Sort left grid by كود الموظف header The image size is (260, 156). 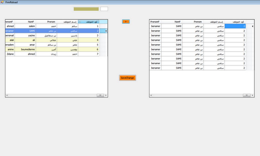click(x=88, y=22)
